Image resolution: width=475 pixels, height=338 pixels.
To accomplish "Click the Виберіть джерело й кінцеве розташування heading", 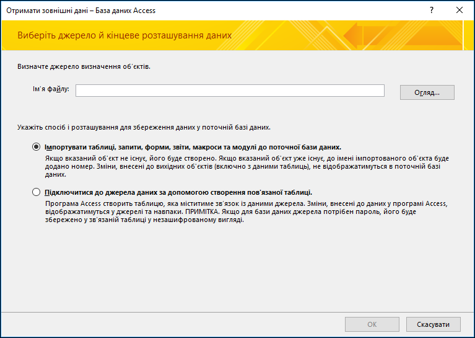I will click(124, 35).
